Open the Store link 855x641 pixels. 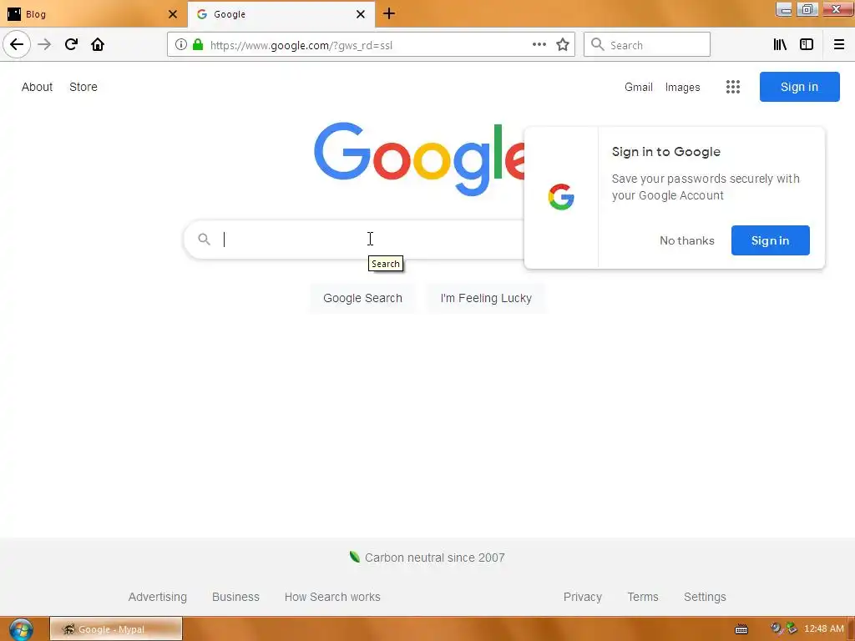coord(83,87)
